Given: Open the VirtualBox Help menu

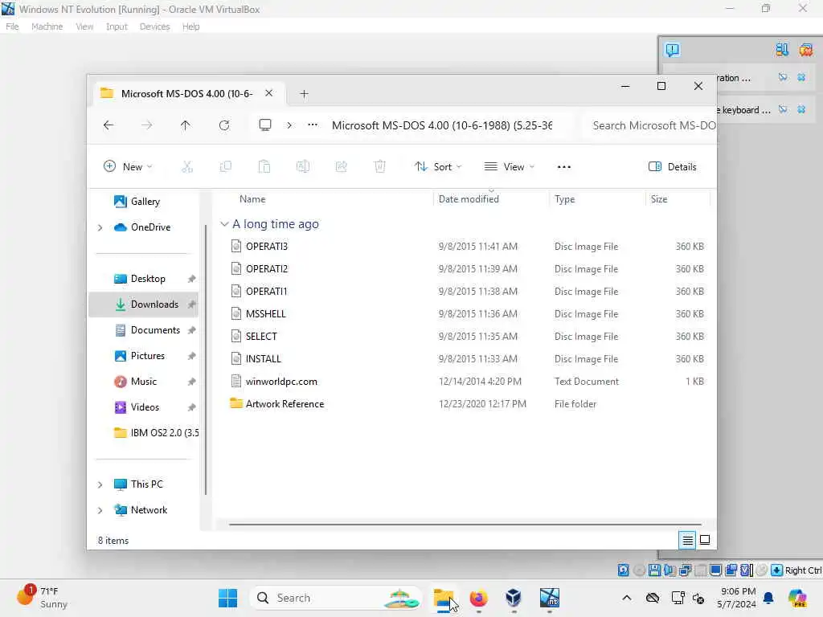Looking at the screenshot, I should (190, 27).
